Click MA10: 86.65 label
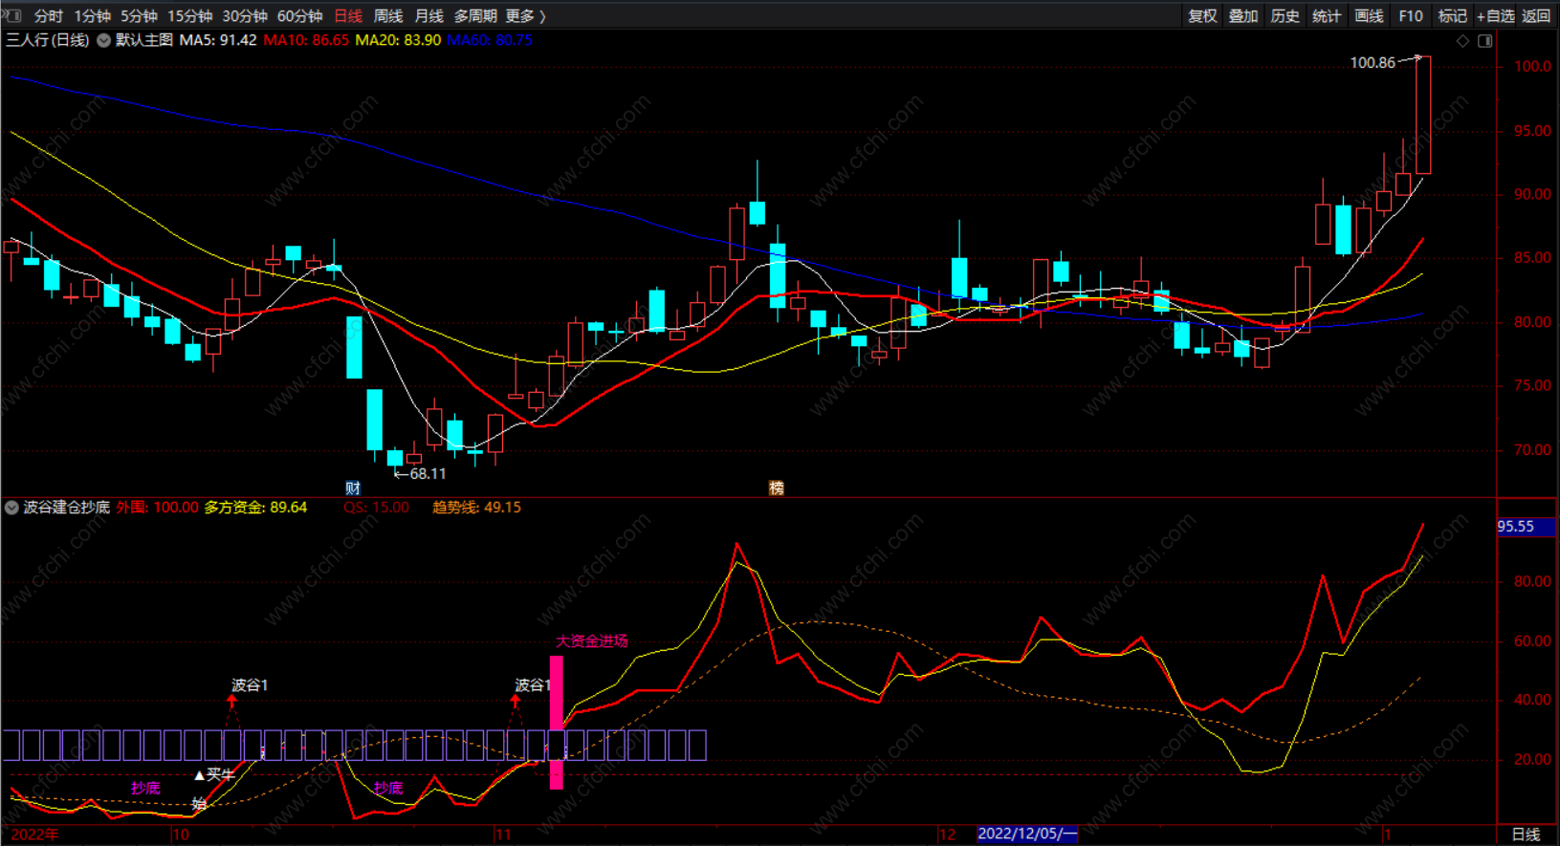1560x846 pixels. coord(306,40)
